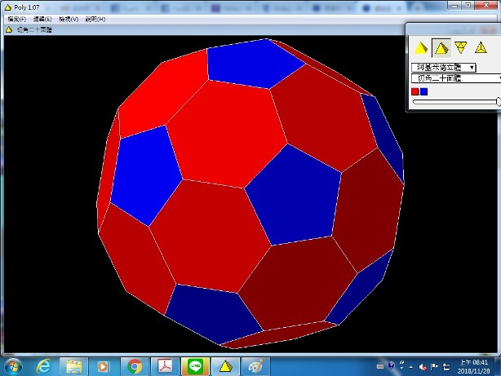
Task: Show hidden tray icons arrow
Action: pos(410,367)
